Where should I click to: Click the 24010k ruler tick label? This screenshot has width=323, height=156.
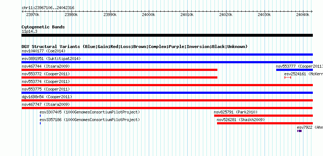pos(187,15)
